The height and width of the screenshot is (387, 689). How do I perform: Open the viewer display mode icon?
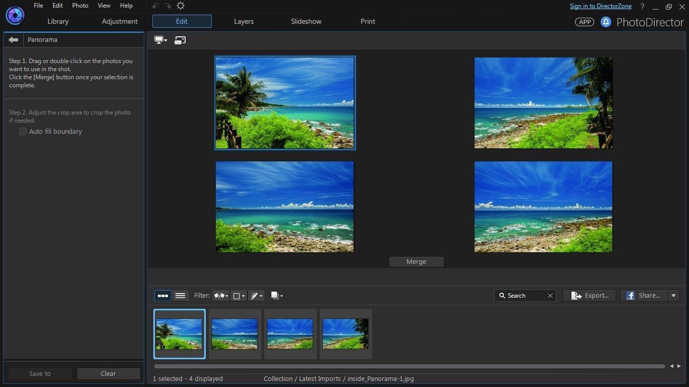point(160,39)
